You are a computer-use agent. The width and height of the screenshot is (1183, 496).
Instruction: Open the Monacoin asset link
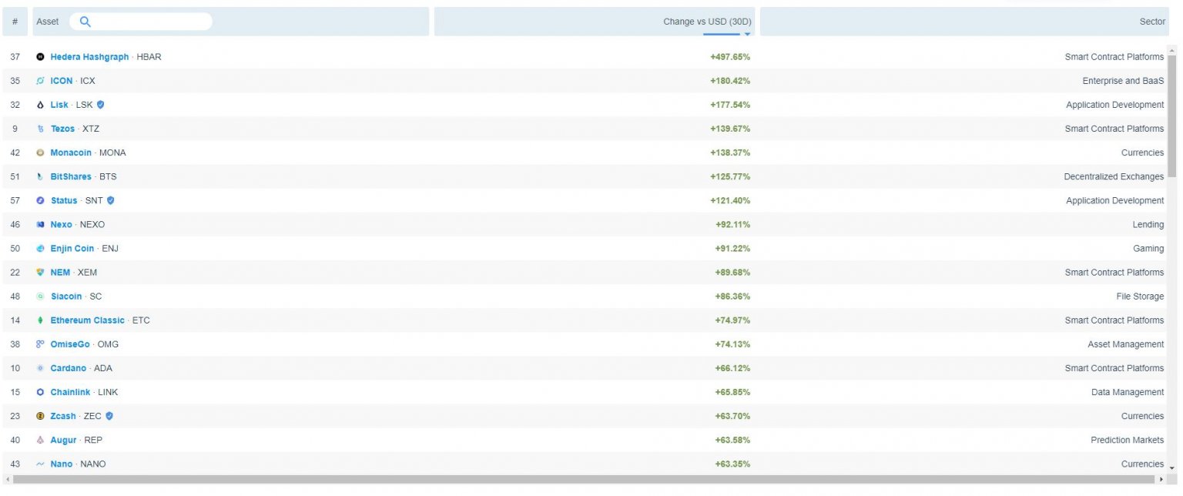click(x=71, y=152)
